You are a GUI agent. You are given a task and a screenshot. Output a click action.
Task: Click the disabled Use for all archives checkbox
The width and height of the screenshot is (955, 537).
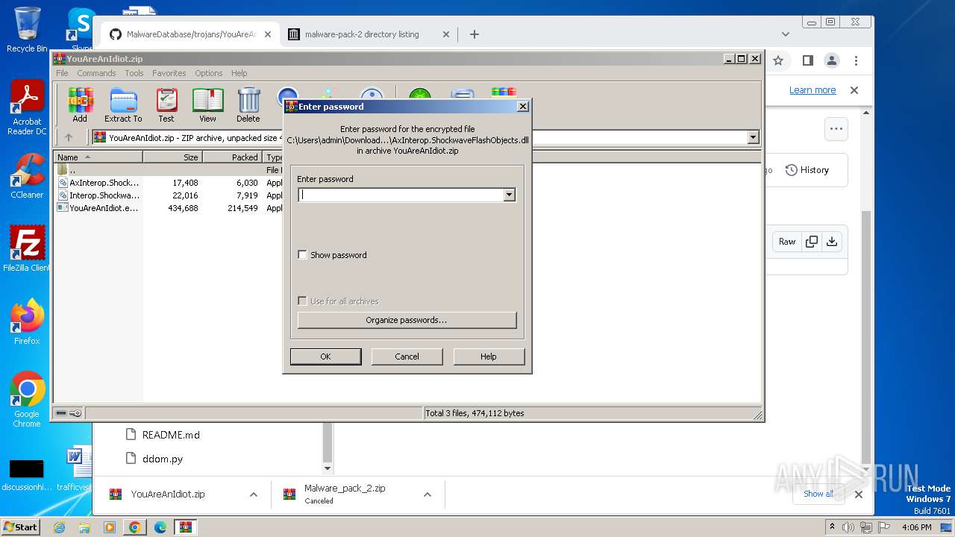coord(302,301)
